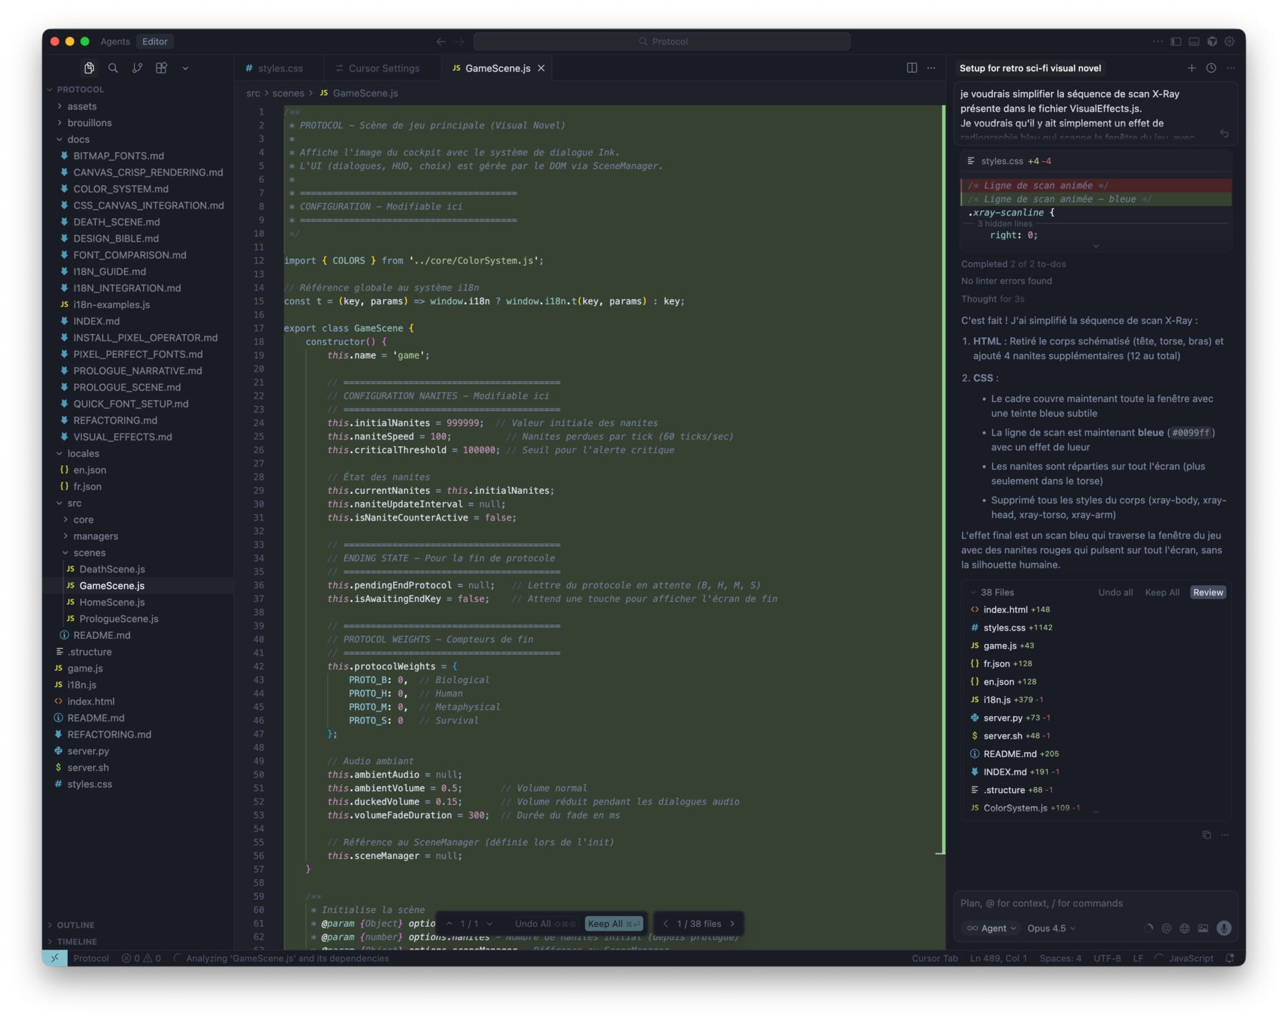
Task: Expand the core folder under src
Action: (83, 519)
